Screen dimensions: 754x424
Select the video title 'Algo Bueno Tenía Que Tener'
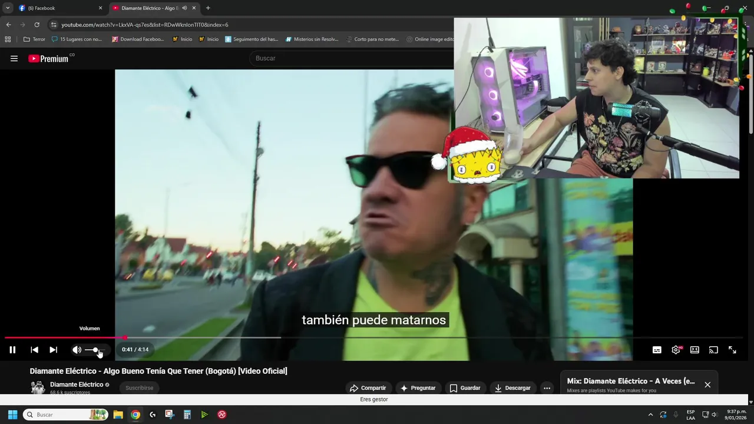coord(158,371)
